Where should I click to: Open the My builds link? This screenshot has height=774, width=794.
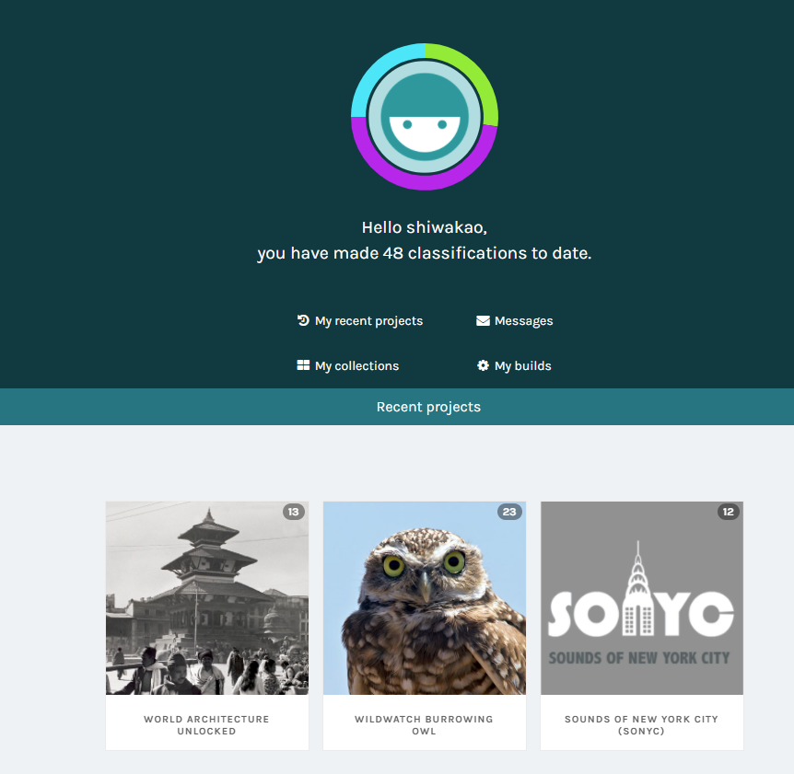coord(514,365)
